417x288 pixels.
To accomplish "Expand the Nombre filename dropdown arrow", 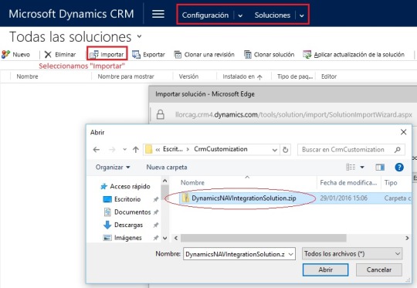I will coord(291,254).
